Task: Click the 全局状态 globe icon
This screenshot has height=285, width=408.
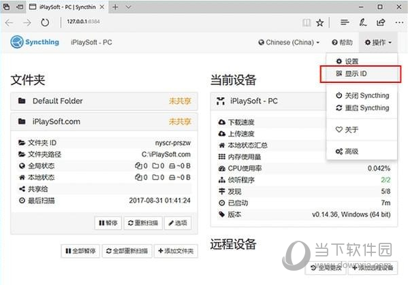Action: pyautogui.click(x=22, y=166)
